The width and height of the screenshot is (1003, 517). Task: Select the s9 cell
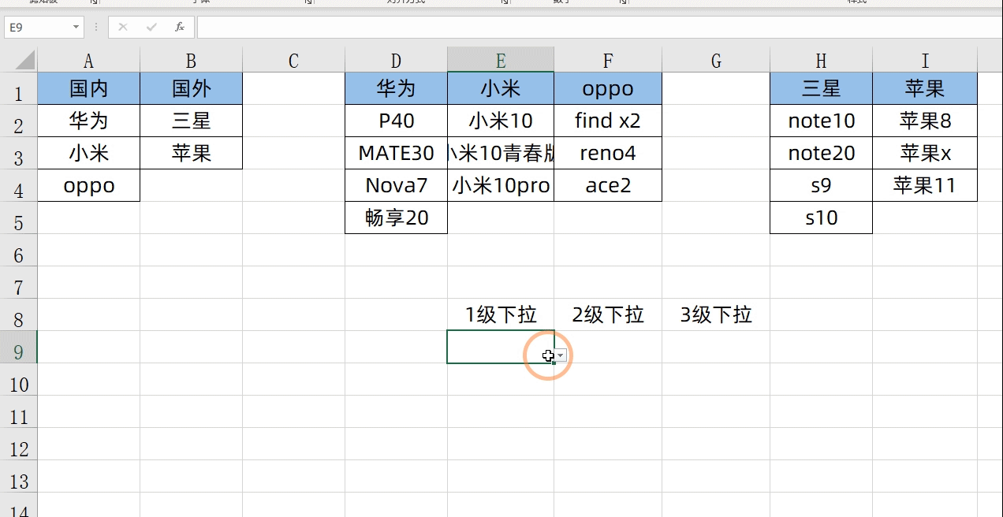(821, 185)
